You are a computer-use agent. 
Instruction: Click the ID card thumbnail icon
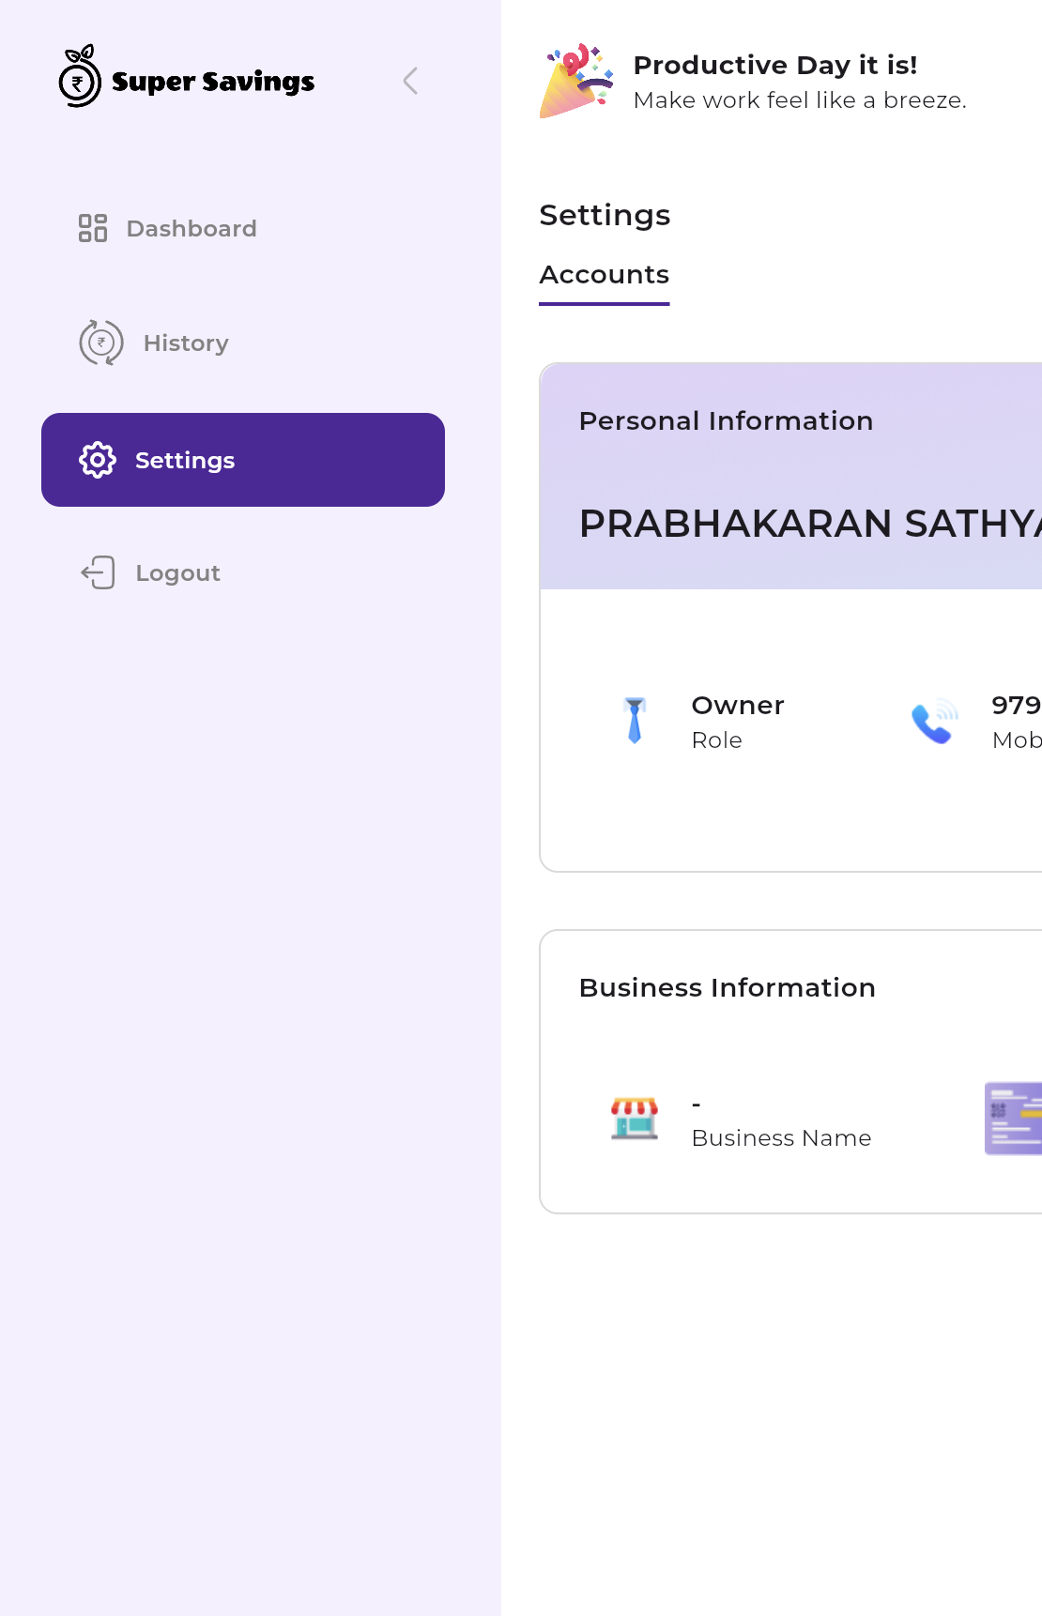[1014, 1118]
